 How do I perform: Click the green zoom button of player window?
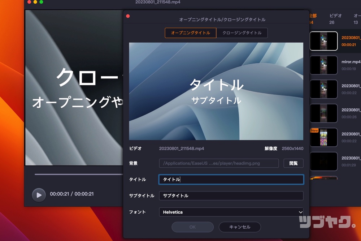pos(41,2)
